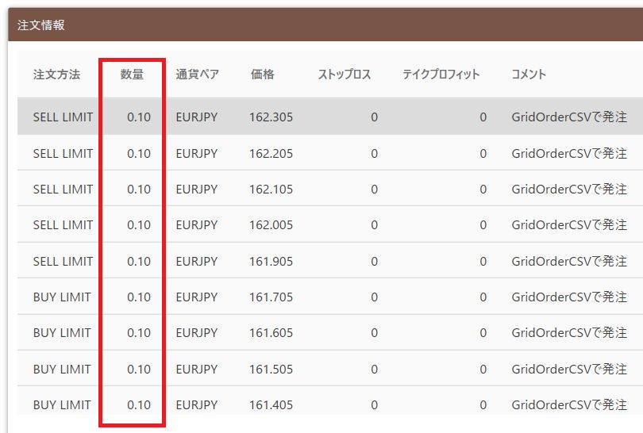
Task: Click price 161.905
Action: (271, 262)
